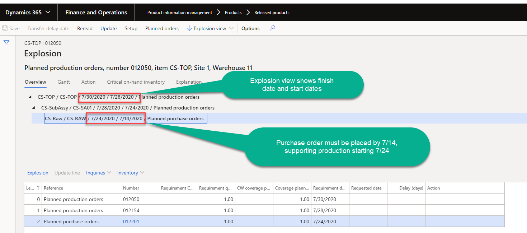Image resolution: width=527 pixels, height=233 pixels.
Task: Click the Planned orders toolbar button
Action: (162, 28)
